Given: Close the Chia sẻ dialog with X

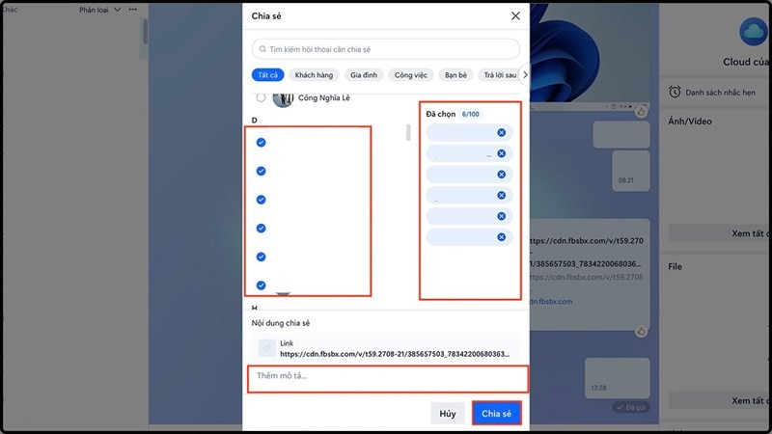Looking at the screenshot, I should 514,16.
